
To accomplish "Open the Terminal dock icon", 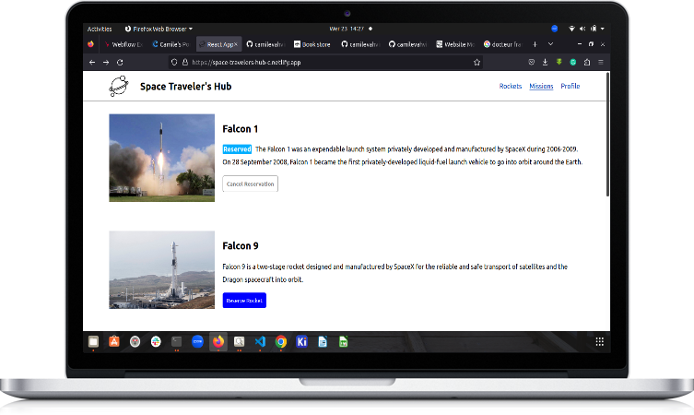I will [x=177, y=341].
